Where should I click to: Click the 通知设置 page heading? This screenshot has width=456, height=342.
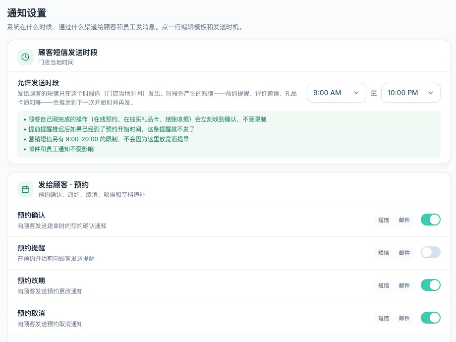coord(27,13)
